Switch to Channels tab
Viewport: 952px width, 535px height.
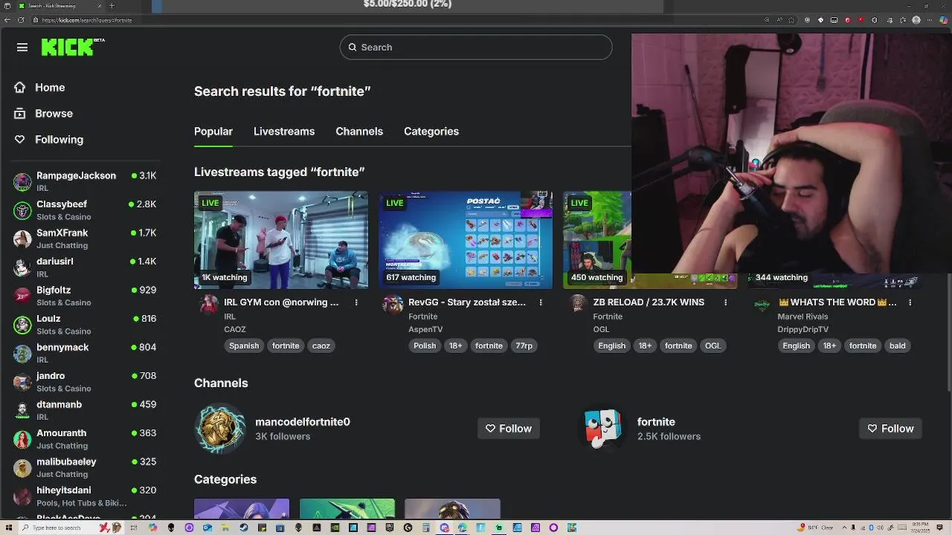(x=359, y=132)
